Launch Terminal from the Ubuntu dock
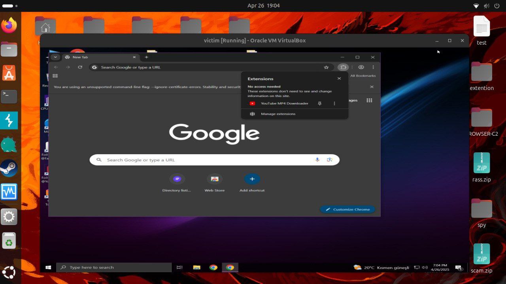Viewport: 506px width, 284px height. click(x=9, y=96)
